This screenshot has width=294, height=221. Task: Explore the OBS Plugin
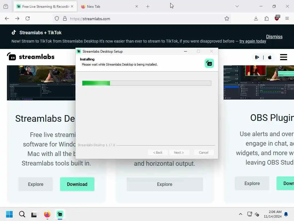tap(252, 183)
